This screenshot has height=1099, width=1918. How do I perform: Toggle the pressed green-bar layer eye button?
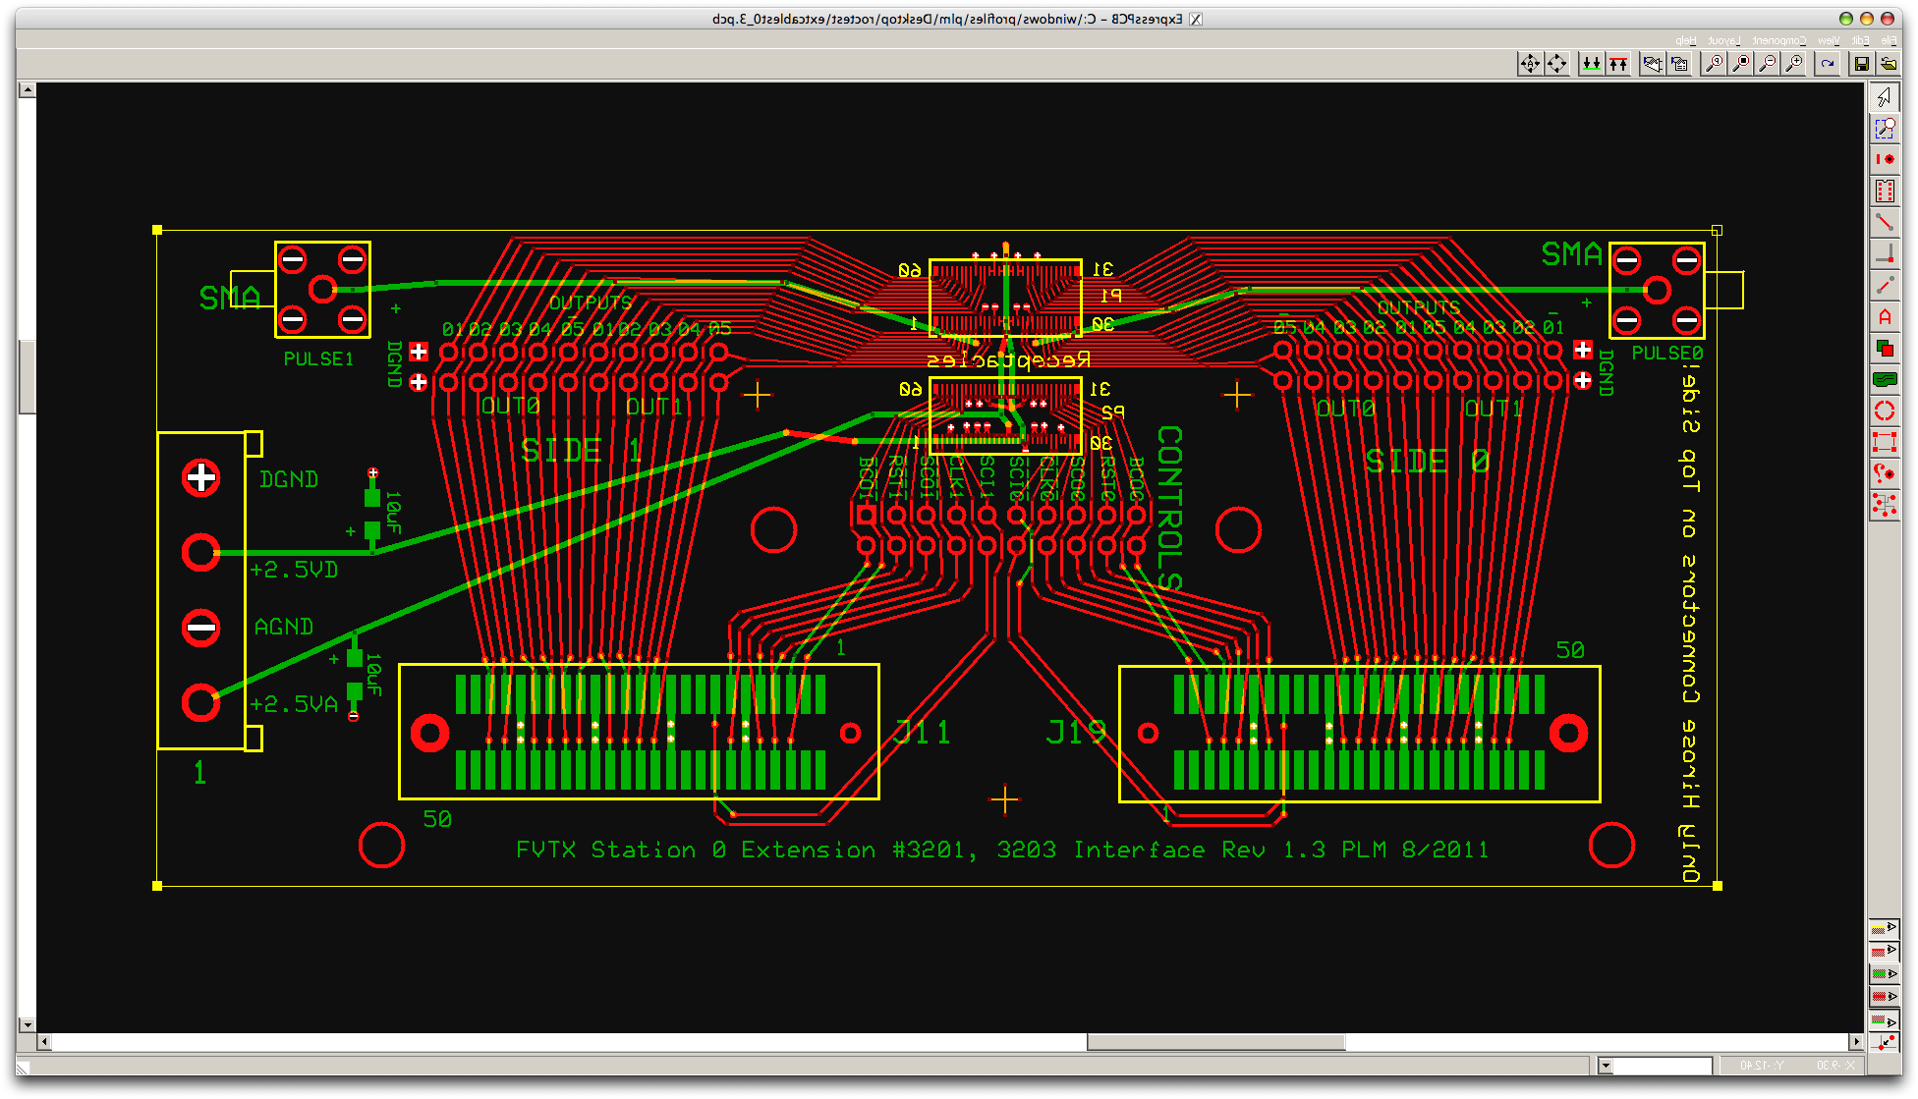click(1884, 974)
